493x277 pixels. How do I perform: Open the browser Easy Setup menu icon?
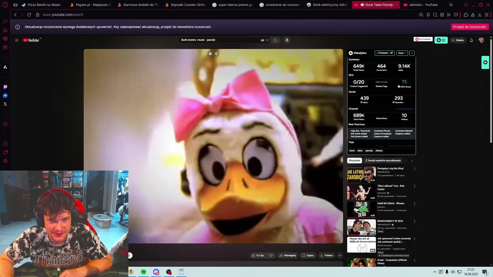click(x=487, y=15)
